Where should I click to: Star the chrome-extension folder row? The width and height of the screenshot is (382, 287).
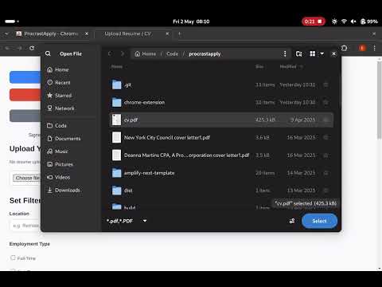325,102
